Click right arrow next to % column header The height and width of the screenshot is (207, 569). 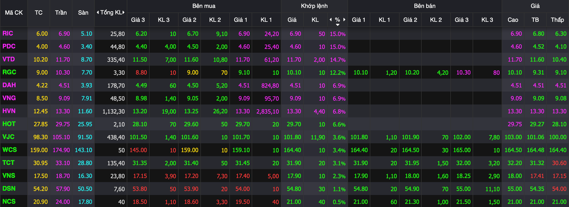(345, 20)
